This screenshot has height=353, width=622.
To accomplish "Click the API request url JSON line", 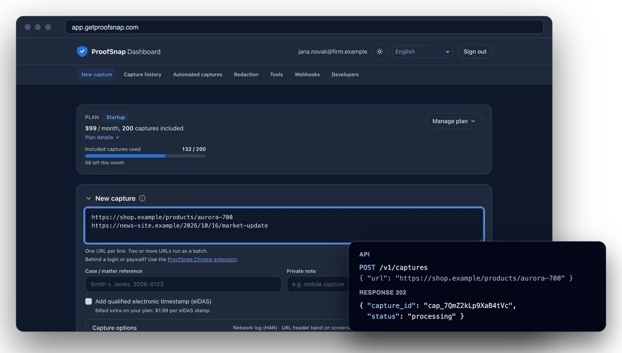I will click(466, 278).
